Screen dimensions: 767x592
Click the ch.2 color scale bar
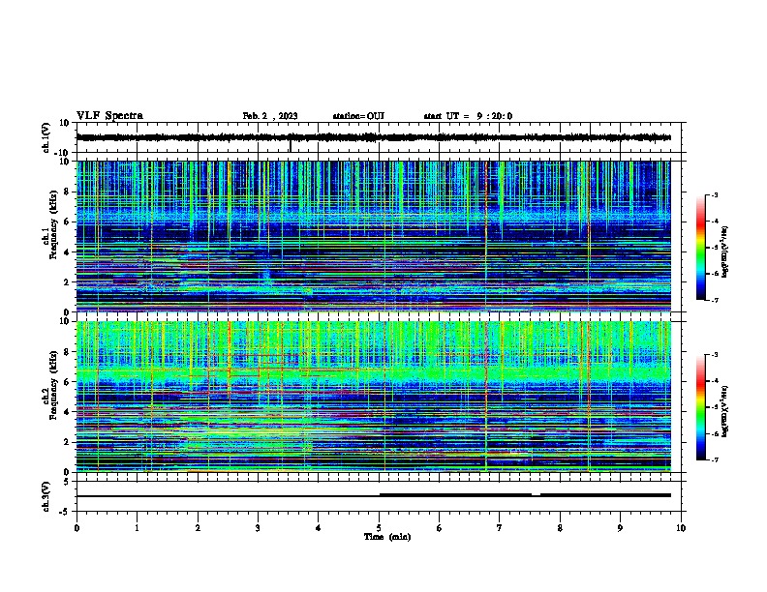coord(701,407)
